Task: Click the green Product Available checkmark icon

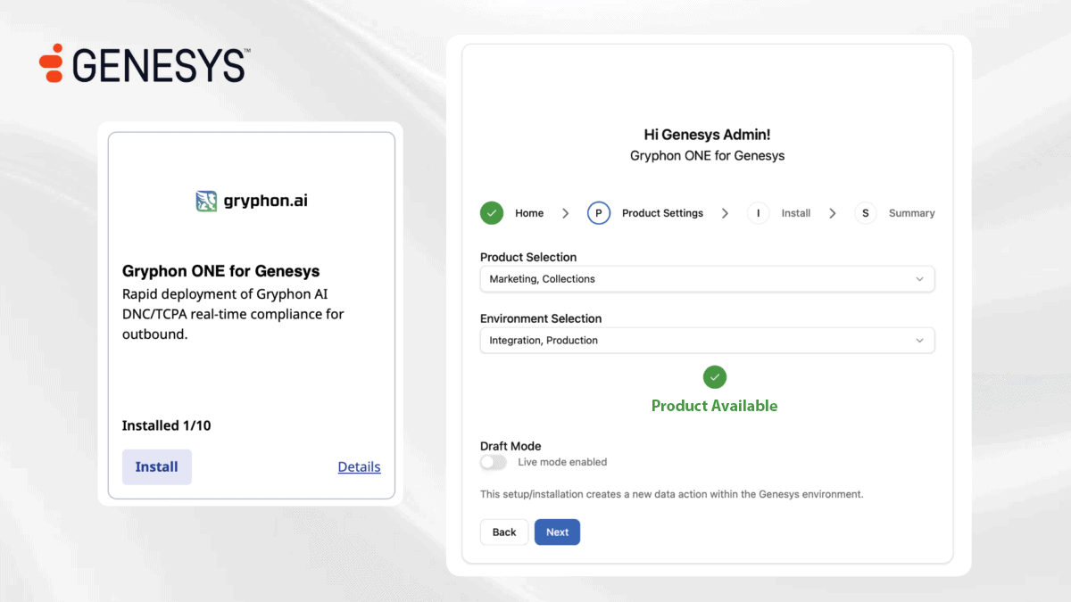Action: tap(714, 377)
